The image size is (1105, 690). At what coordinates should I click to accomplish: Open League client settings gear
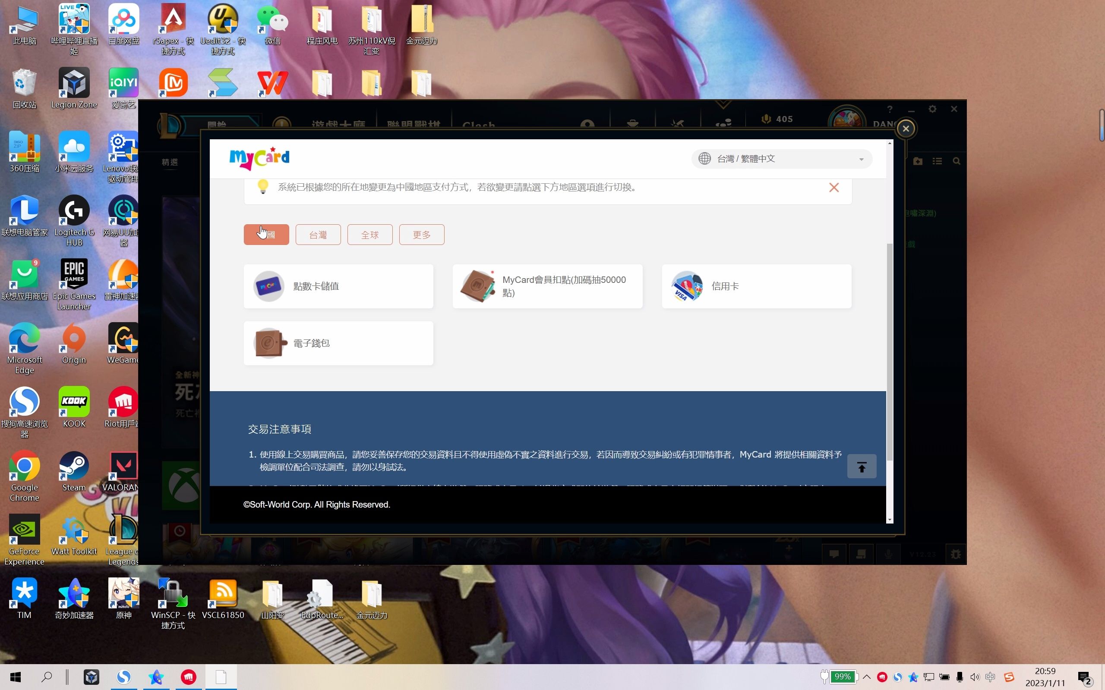[932, 109]
